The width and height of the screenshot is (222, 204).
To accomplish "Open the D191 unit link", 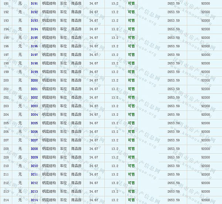I will coord(34,3).
